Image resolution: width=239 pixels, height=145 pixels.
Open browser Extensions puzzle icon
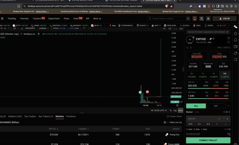[x=213, y=6]
